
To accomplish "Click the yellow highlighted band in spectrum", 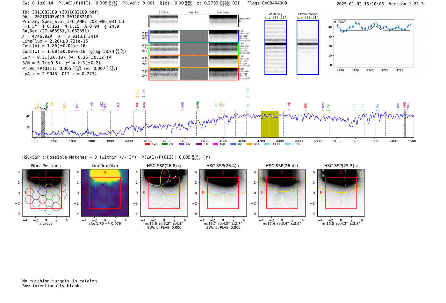I will click(x=270, y=124).
